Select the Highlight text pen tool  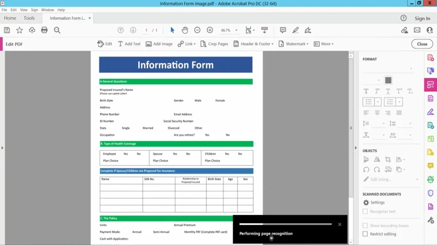pos(296,30)
